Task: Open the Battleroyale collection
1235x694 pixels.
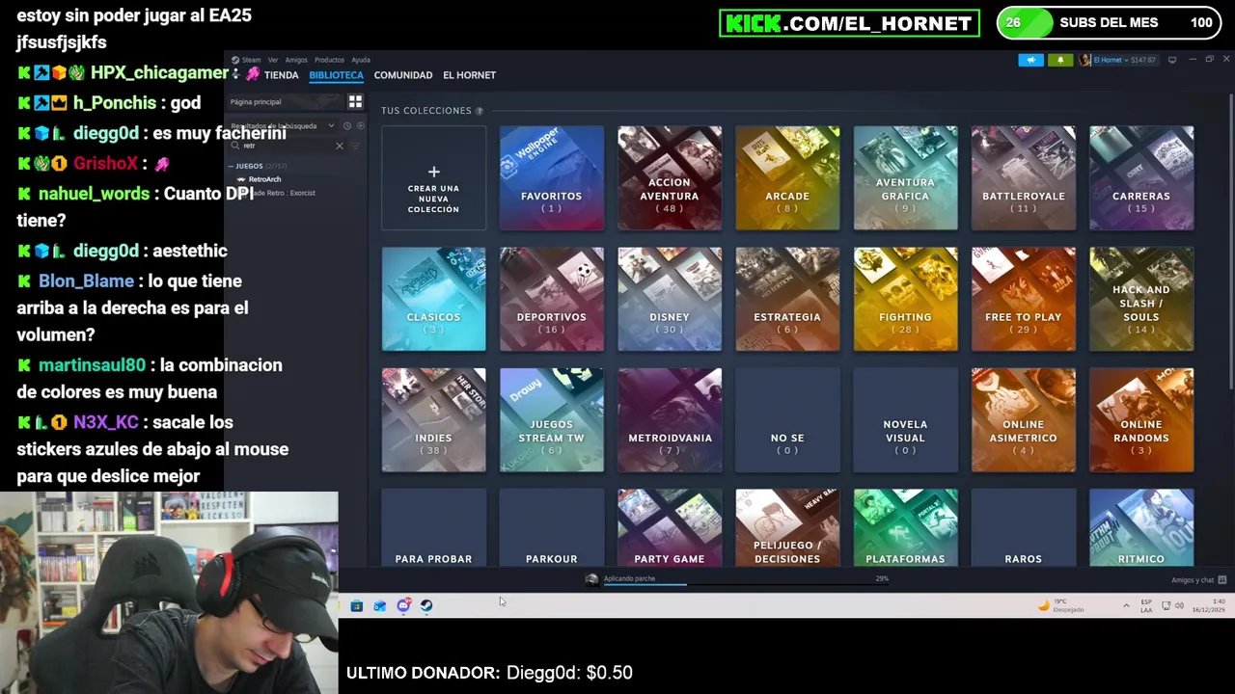Action: 1023,178
